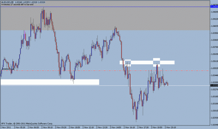This screenshot has width=218, height=129.
Task: Click the 1.03610 price axis label
Action: (x=215, y=61)
